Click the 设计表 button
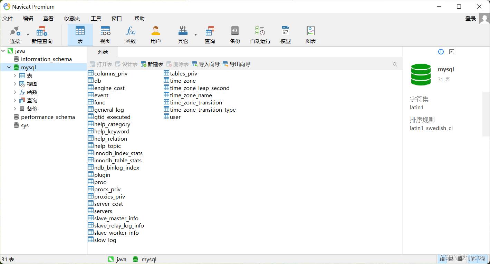The width and height of the screenshot is (490, 264). [126, 64]
